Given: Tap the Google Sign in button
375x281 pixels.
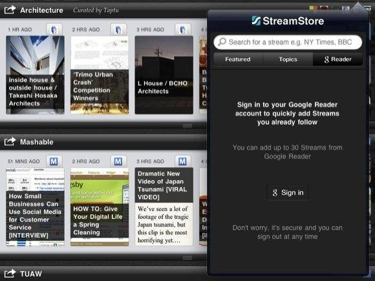Looking at the screenshot, I should coord(288,192).
